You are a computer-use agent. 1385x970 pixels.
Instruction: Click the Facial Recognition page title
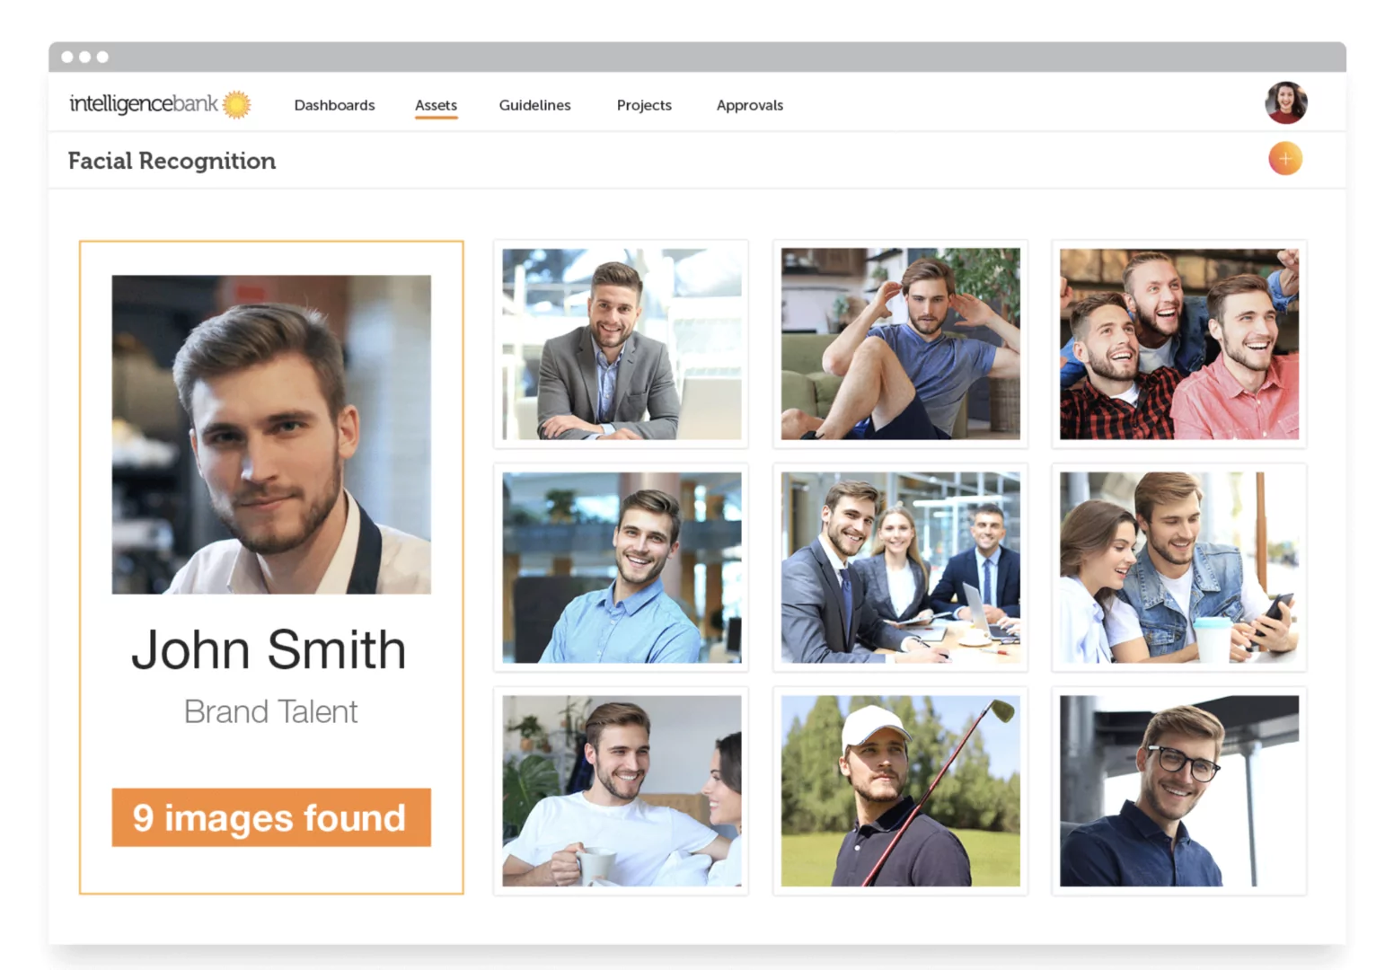[x=172, y=161]
